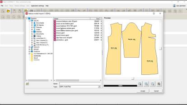Click the sleeve pattern piece in preview
The image size is (187, 105).
tap(131, 40)
